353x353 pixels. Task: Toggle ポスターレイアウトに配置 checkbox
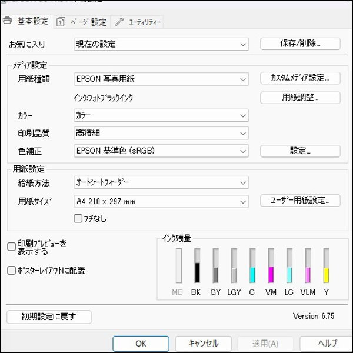coord(11,271)
